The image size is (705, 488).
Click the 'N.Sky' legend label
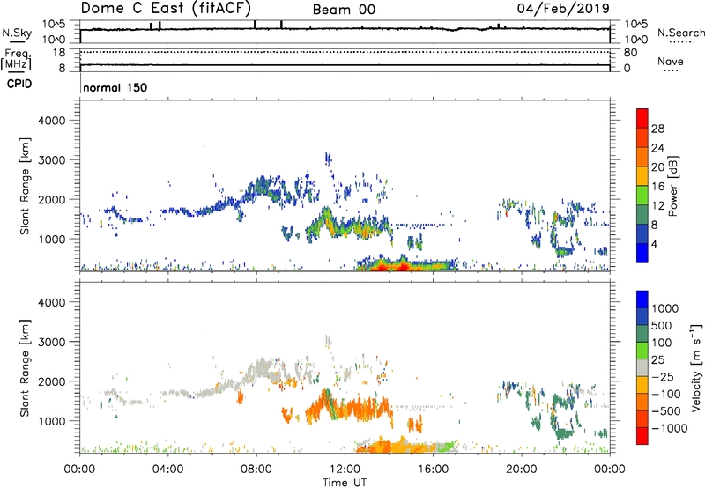pos(17,33)
